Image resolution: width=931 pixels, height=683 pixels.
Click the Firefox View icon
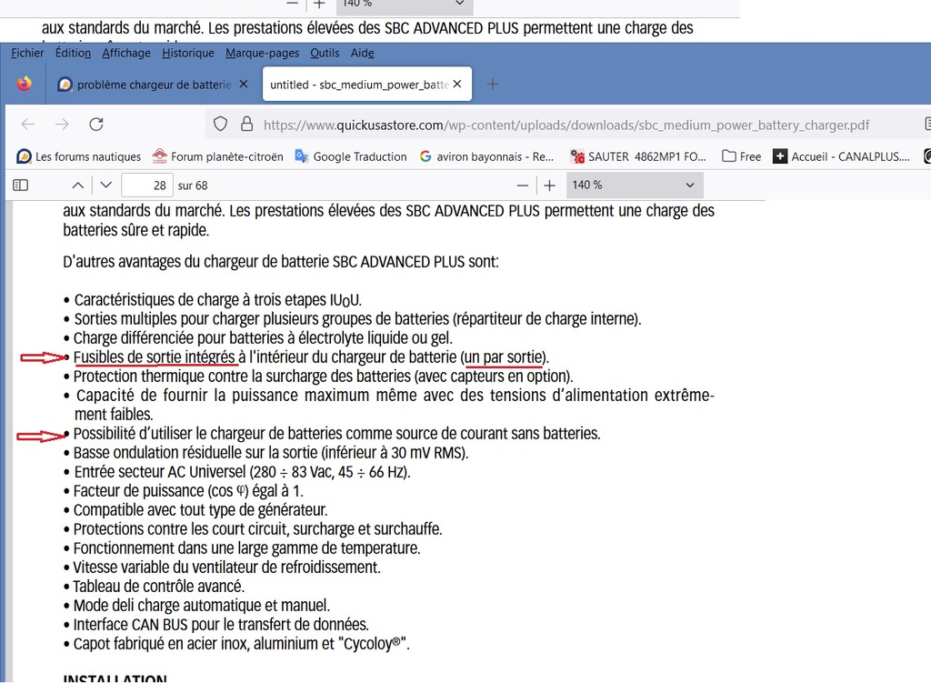pos(25,84)
